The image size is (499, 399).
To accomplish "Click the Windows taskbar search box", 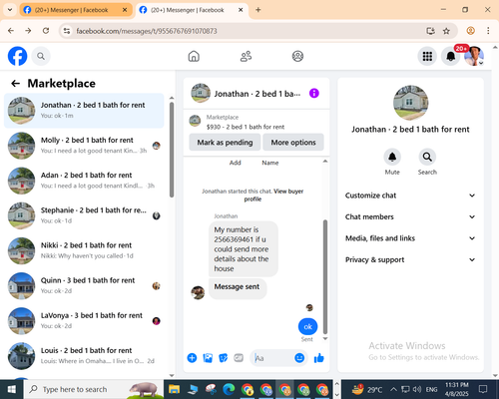I will pos(93,389).
